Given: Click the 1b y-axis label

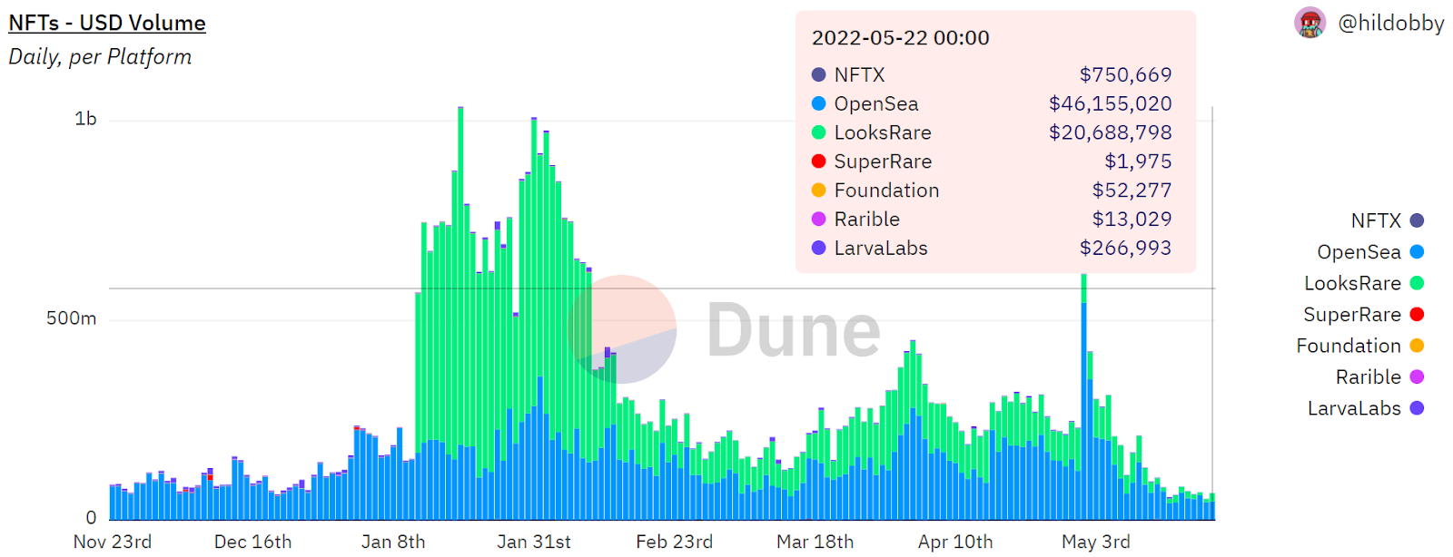Looking at the screenshot, I should (x=85, y=119).
